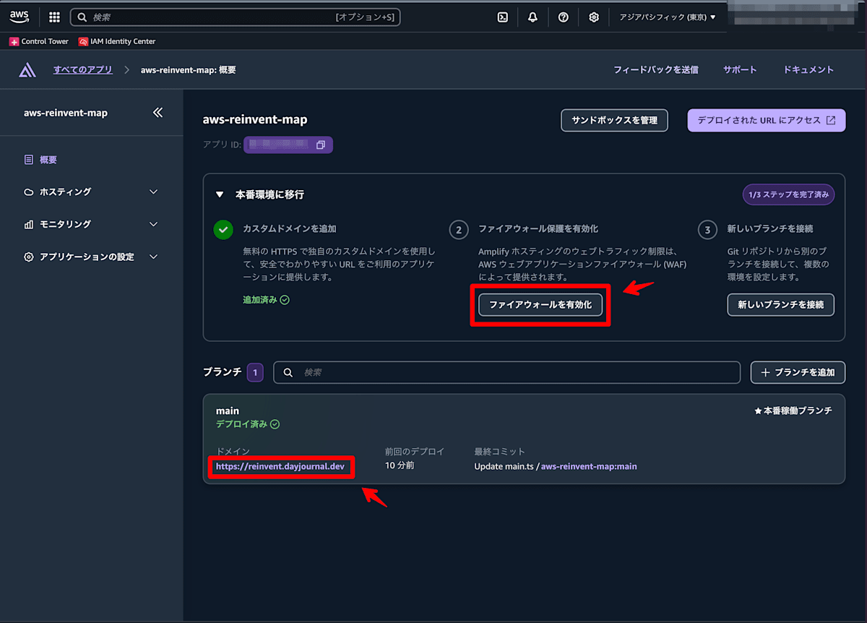Click the モニタリング chart icon
The image size is (867, 623).
click(29, 224)
